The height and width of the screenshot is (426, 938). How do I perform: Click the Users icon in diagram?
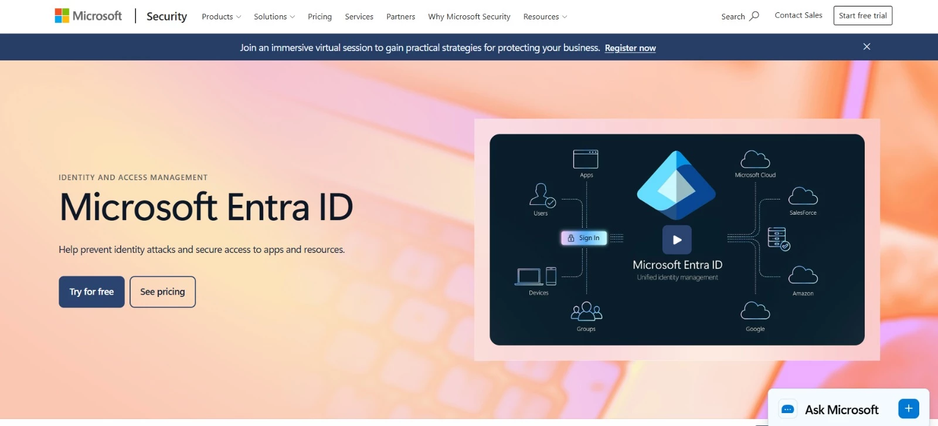click(542, 195)
